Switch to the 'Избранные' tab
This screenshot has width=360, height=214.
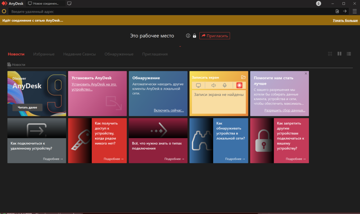point(44,54)
